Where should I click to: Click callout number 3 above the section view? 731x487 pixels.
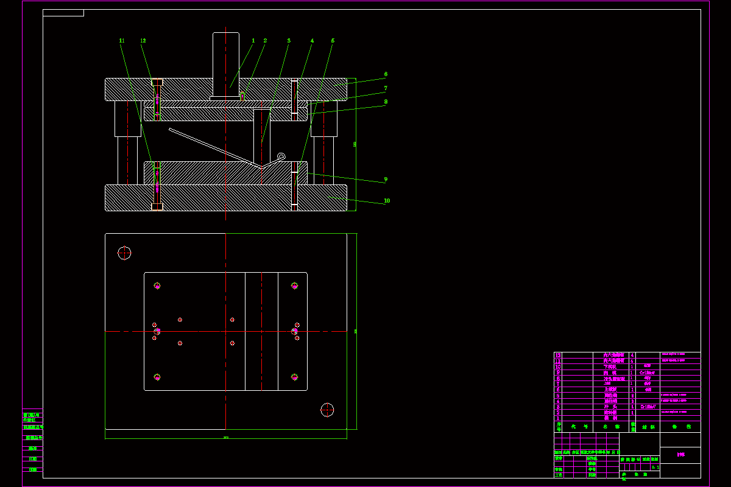tap(289, 41)
